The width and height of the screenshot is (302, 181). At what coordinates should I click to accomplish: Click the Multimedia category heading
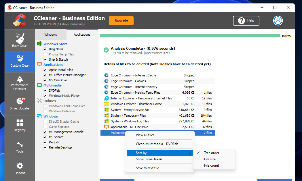pyautogui.click(x=52, y=85)
